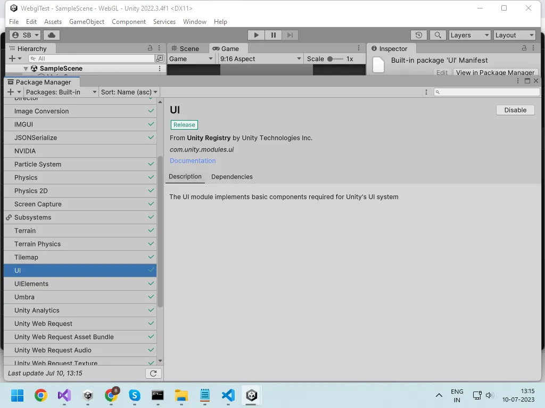
Task: Select the UIElements package
Action: coord(80,284)
